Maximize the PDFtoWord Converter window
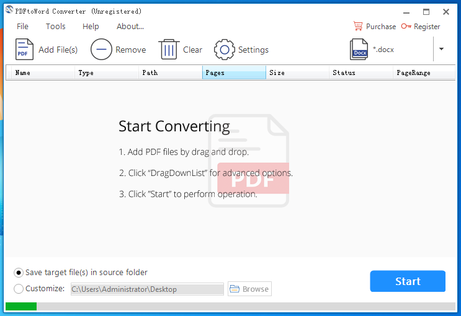 [426, 12]
